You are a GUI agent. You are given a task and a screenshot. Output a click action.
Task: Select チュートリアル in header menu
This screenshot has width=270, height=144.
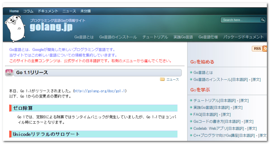click(x=155, y=37)
